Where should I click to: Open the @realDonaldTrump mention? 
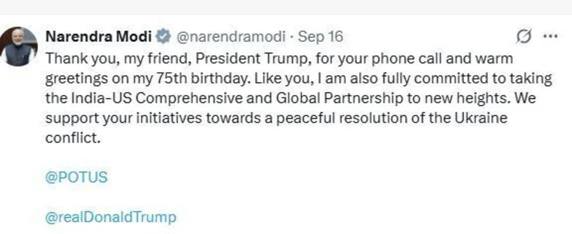click(x=110, y=218)
